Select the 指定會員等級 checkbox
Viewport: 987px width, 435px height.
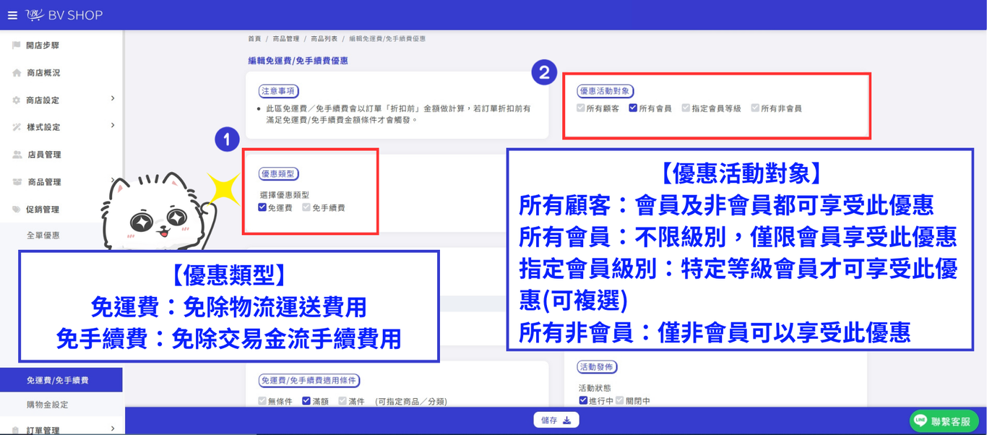click(686, 108)
